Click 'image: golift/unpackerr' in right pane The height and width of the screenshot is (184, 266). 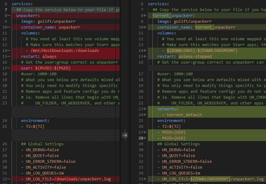click(x=184, y=22)
